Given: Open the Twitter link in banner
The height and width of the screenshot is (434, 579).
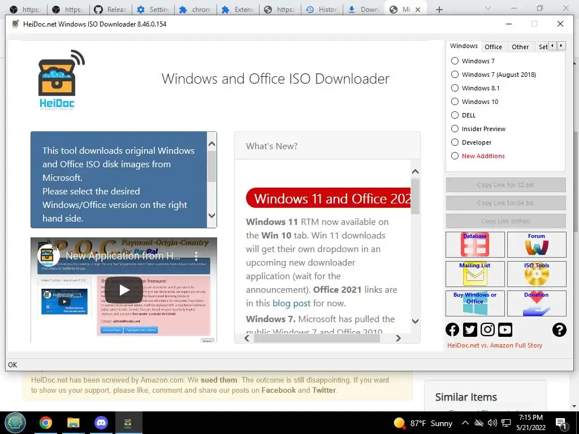Looking at the screenshot, I should coord(324,390).
